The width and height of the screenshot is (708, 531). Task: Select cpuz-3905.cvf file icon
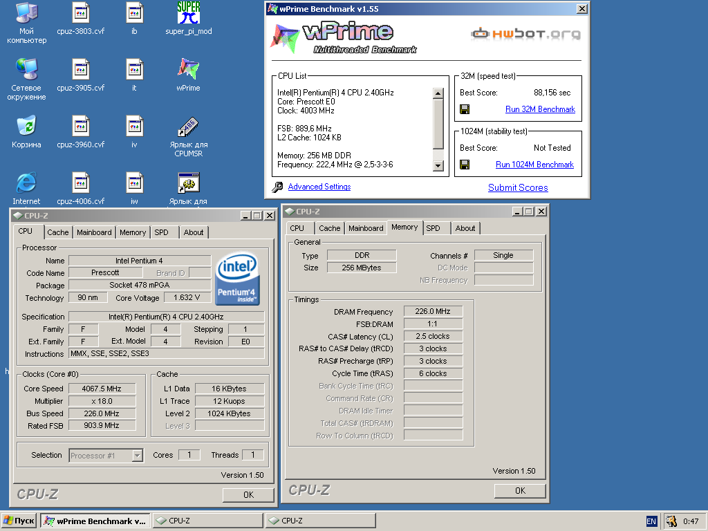pos(81,75)
